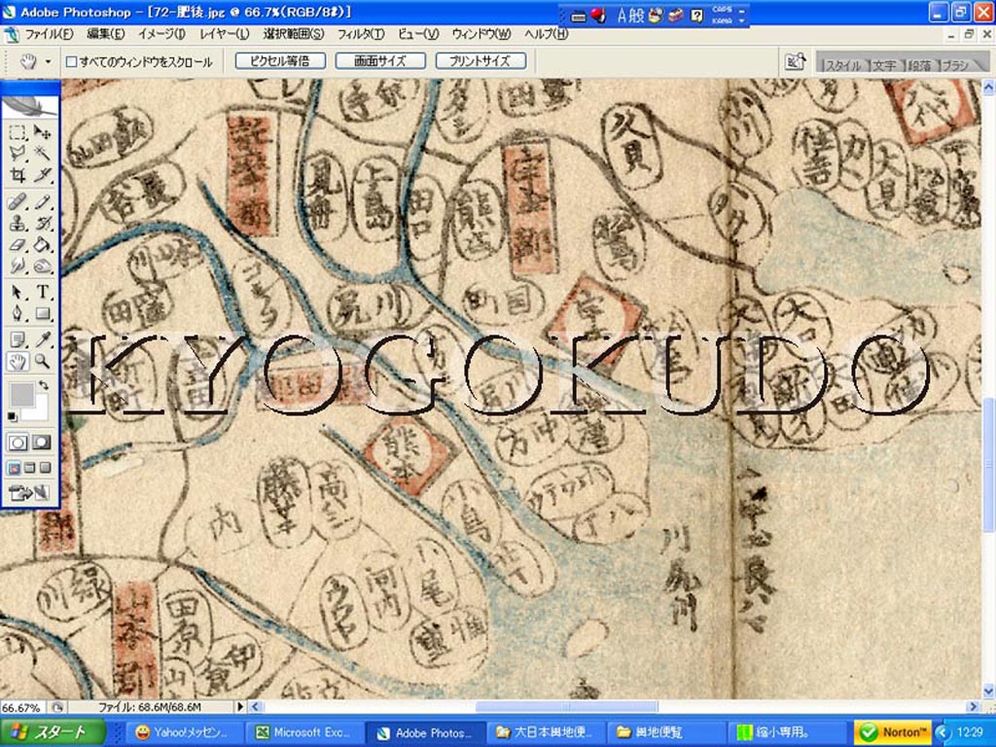The image size is (996, 747).
Task: Choose Full Screen mode button
Action: click(x=45, y=468)
